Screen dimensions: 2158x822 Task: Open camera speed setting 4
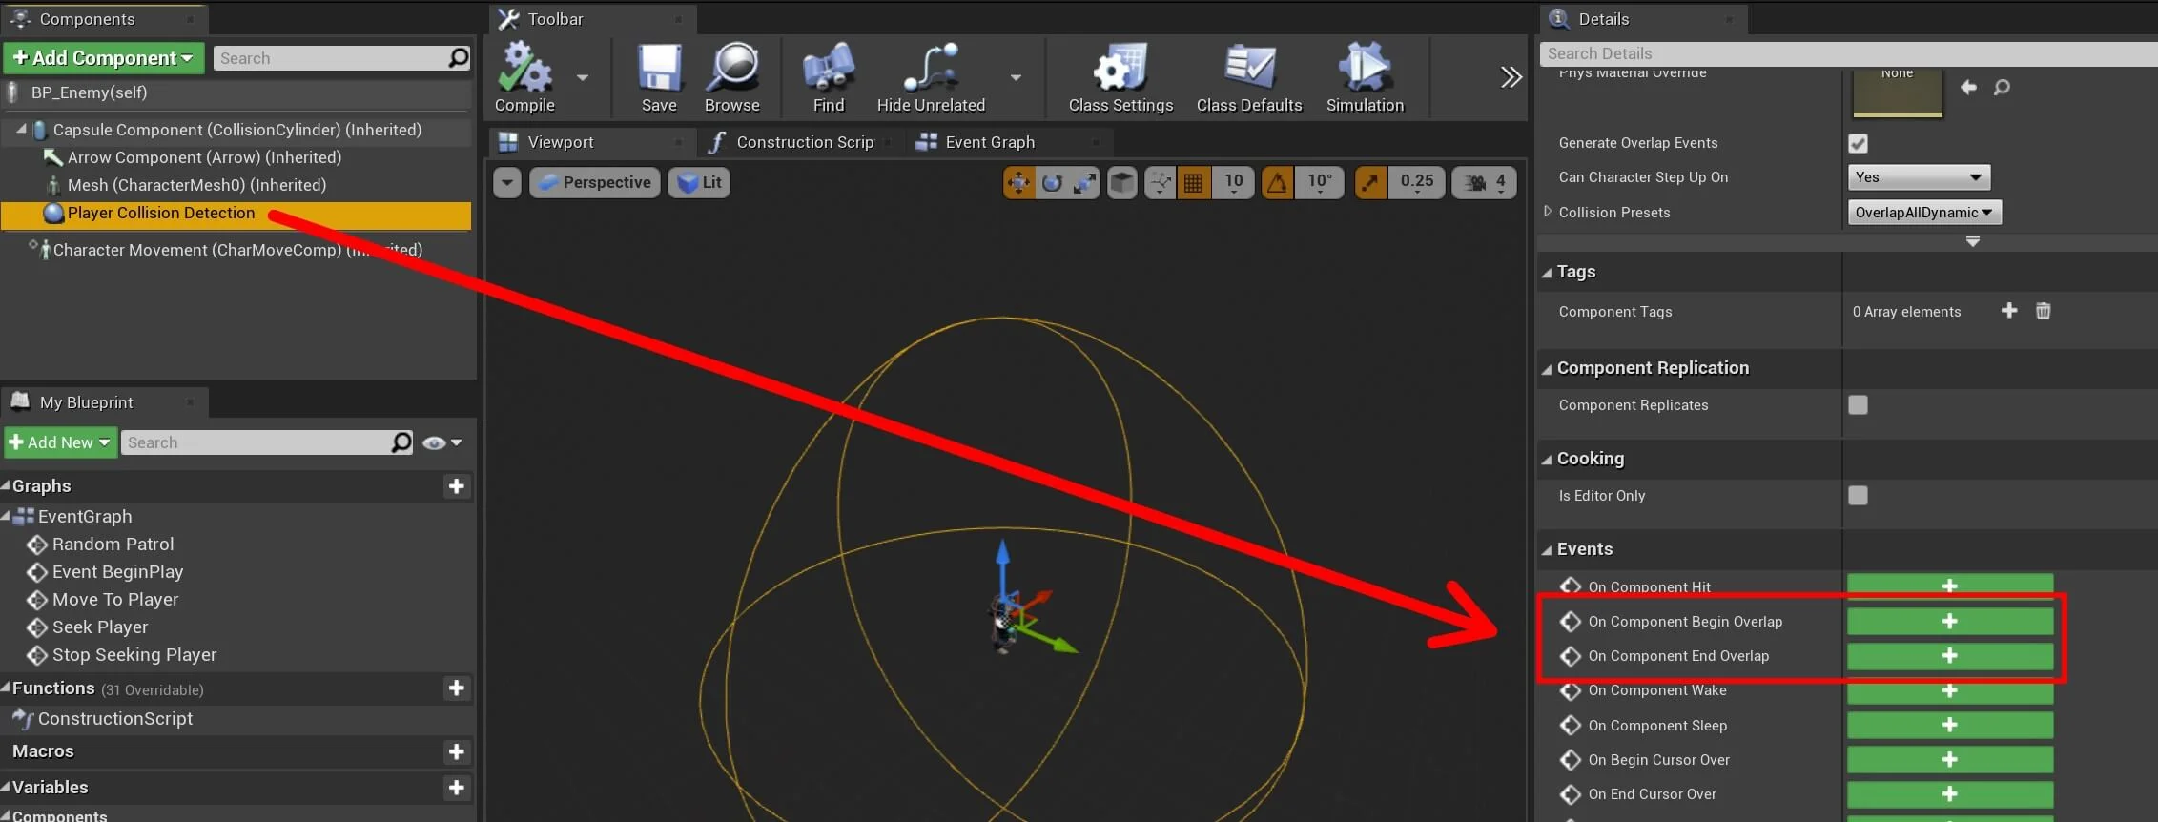(1484, 182)
